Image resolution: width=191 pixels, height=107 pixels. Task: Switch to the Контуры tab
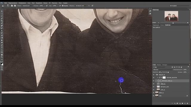(x=165, y=65)
